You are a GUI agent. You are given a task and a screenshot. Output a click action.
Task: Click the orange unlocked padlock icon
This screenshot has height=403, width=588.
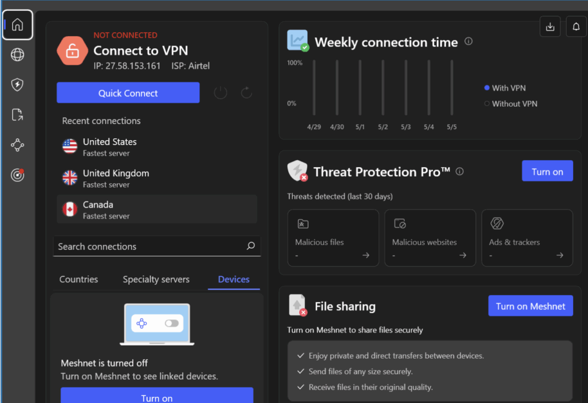coord(72,51)
